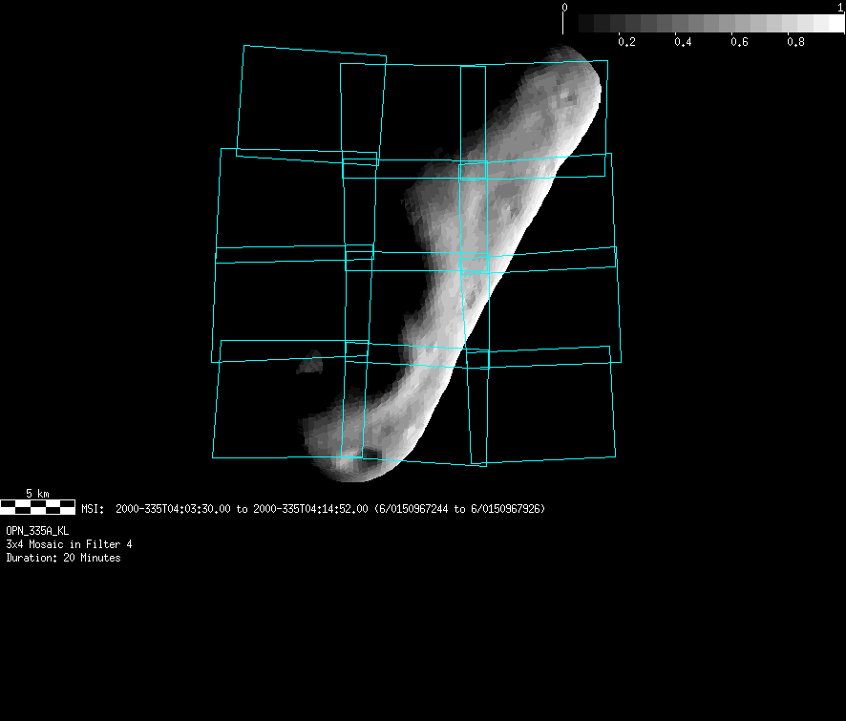Click the MSI start time 2000-335T04:03:30.00
The image size is (846, 721).
pos(173,509)
